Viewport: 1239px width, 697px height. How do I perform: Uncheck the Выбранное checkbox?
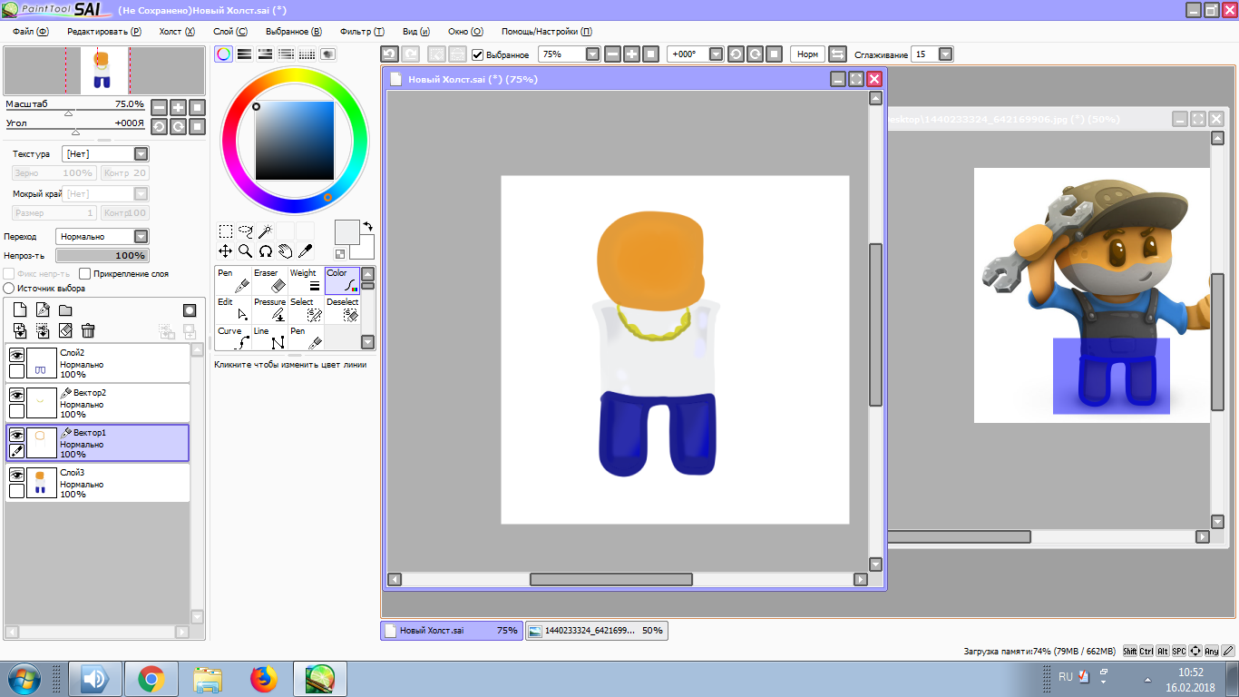(478, 54)
